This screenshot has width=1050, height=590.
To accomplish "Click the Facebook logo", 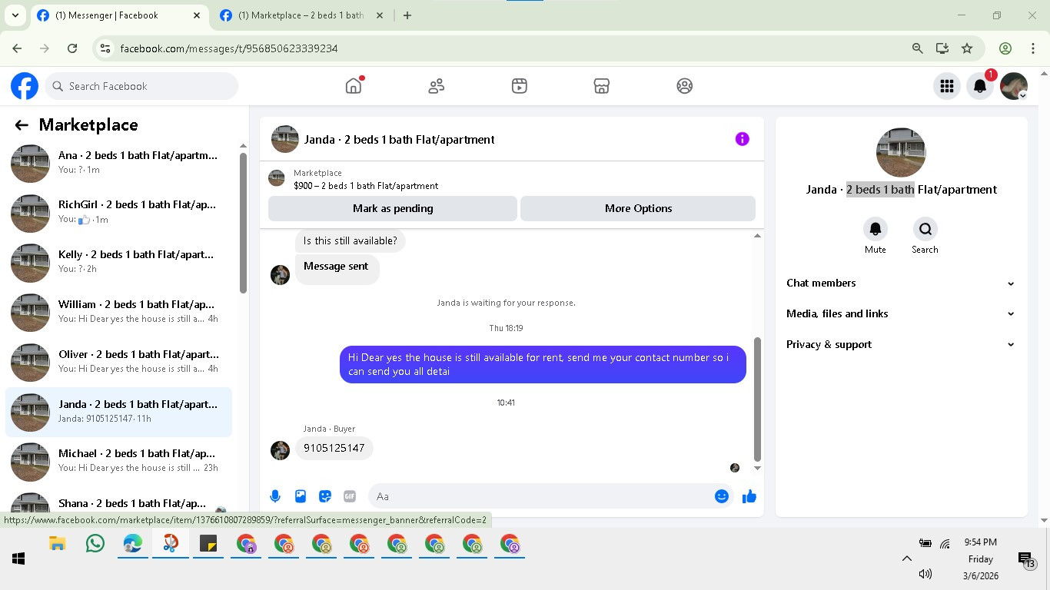I will click(x=25, y=86).
